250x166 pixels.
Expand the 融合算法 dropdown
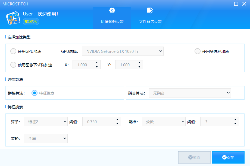190,93
